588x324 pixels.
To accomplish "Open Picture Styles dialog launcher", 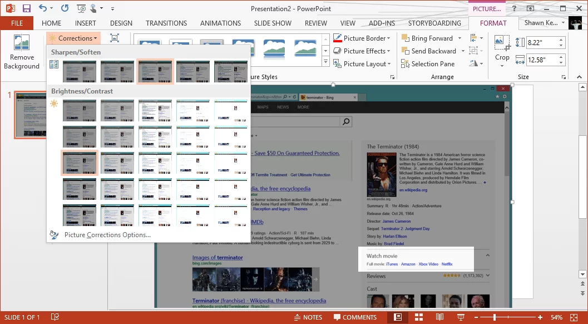I will click(392, 77).
